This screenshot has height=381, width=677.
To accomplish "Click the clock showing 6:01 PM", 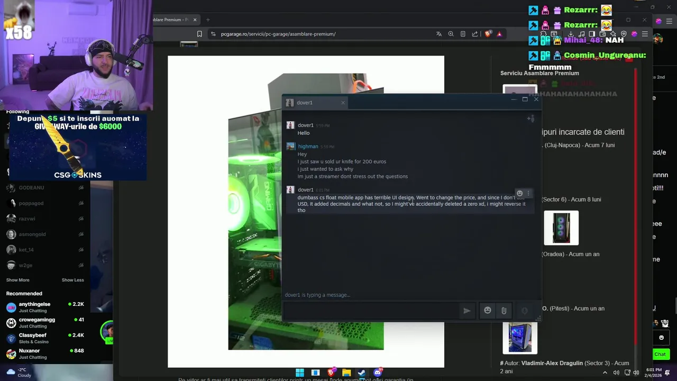I will tap(654, 373).
